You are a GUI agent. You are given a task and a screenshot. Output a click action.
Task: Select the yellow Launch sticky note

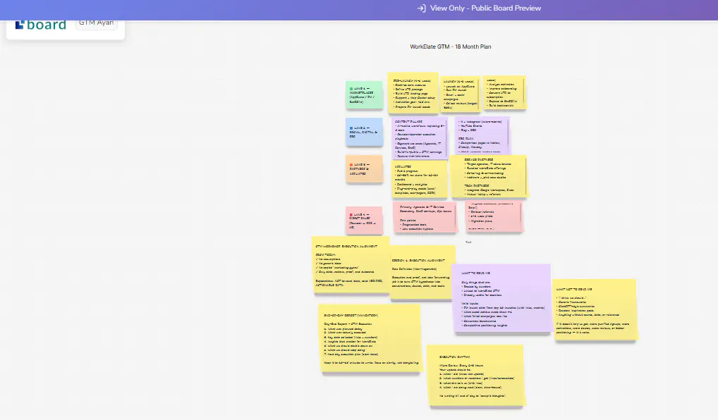point(460,94)
